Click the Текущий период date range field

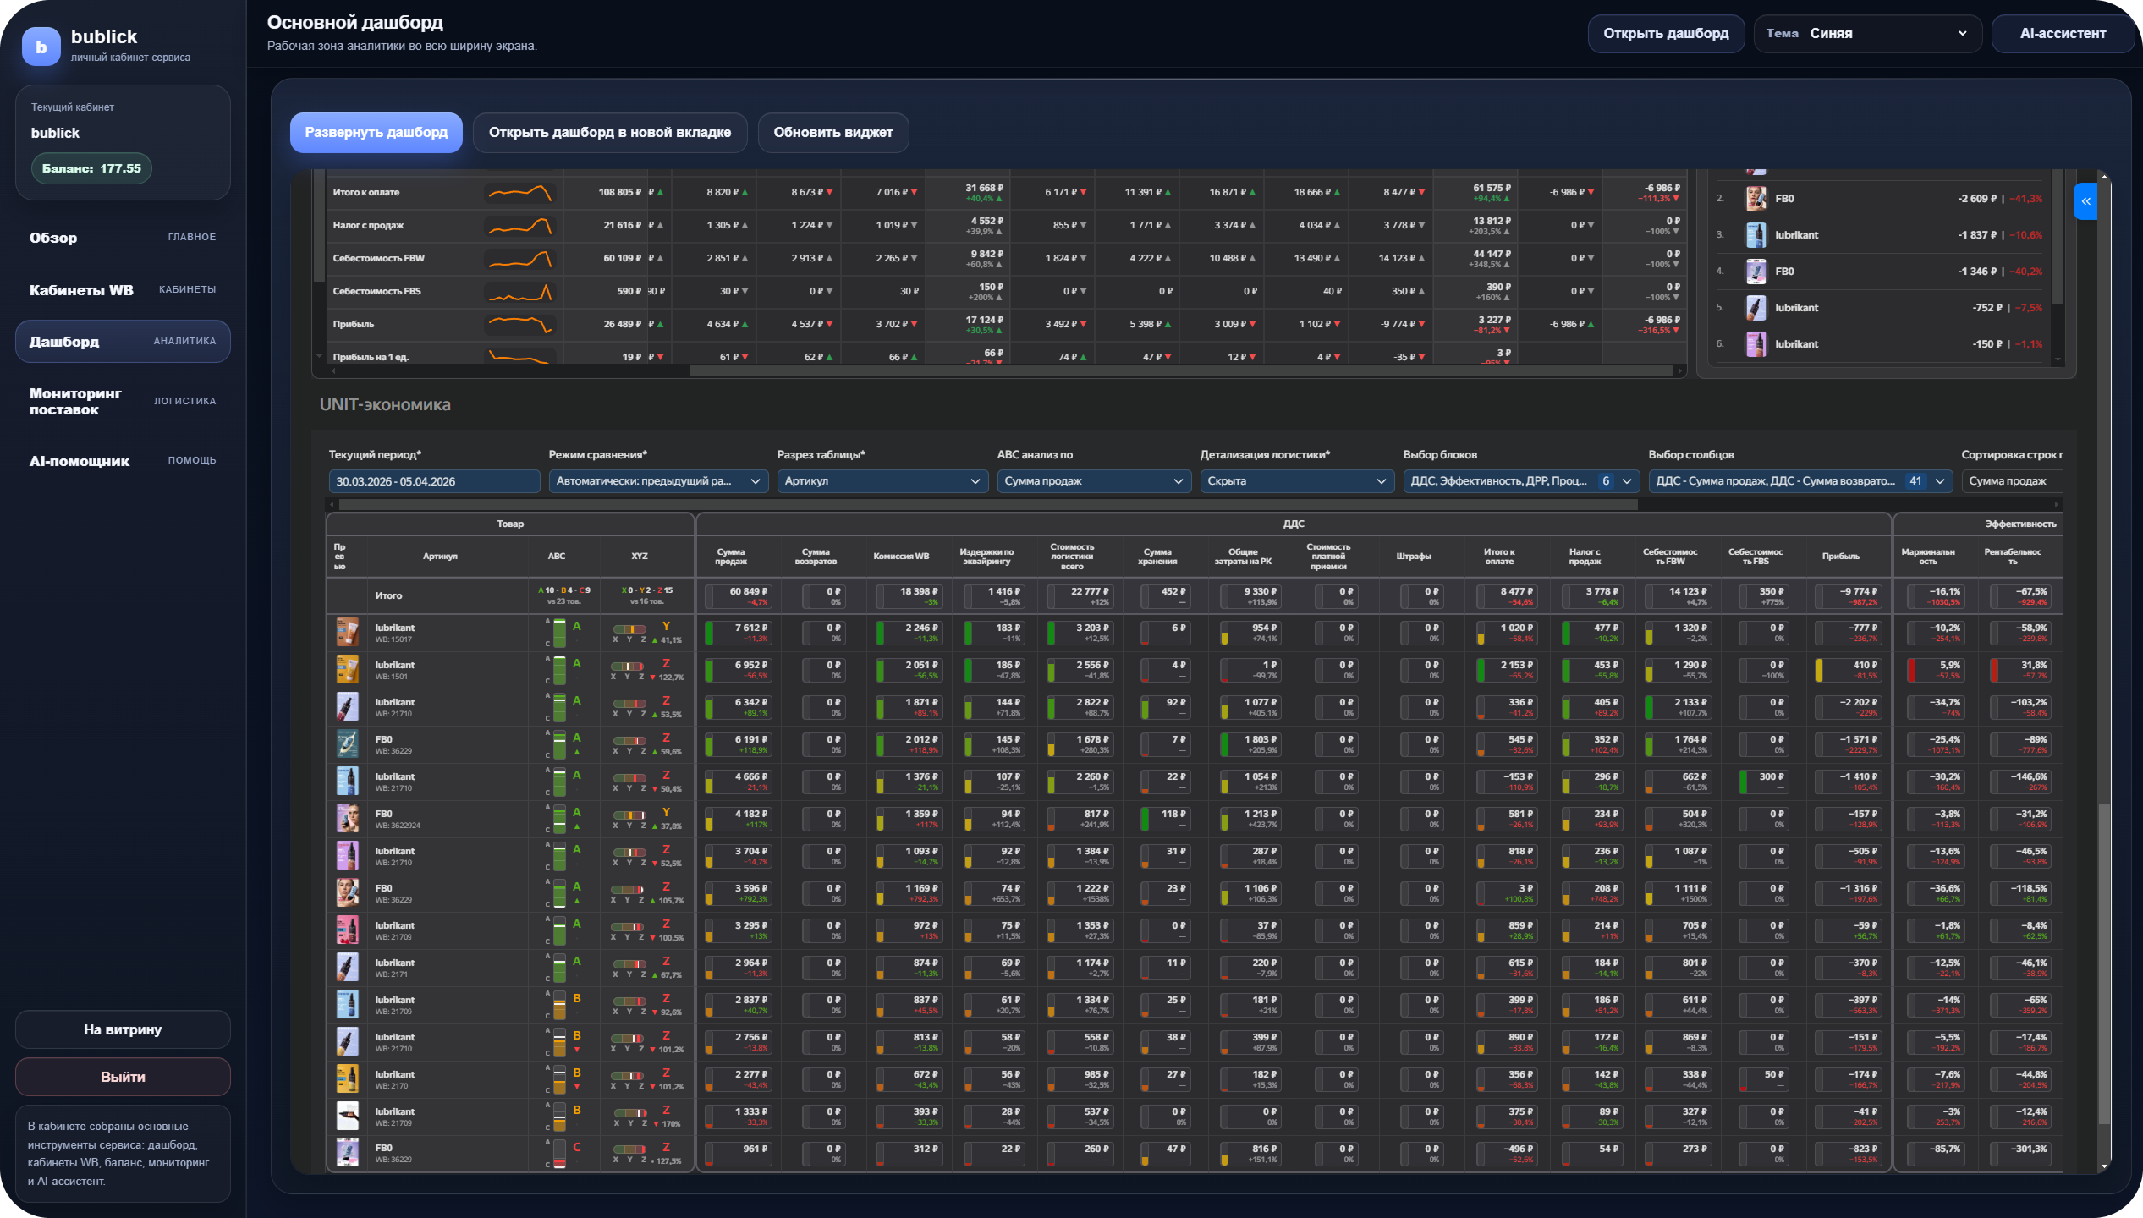[433, 481]
